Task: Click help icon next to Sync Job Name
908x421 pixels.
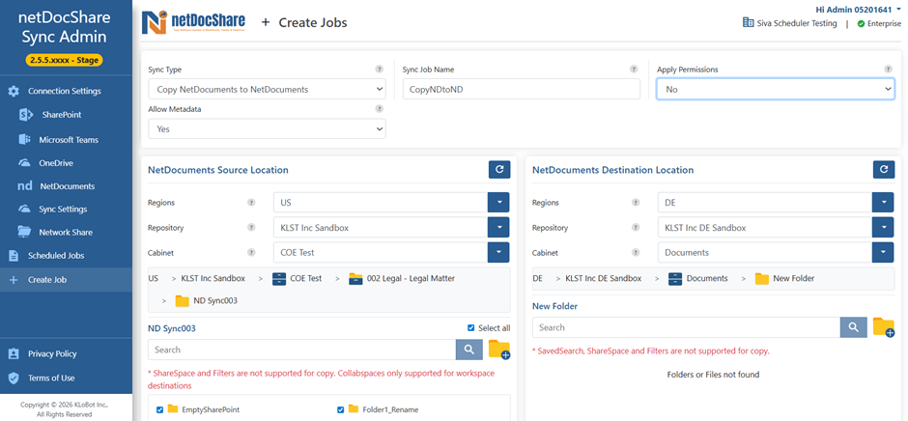Action: tap(634, 69)
